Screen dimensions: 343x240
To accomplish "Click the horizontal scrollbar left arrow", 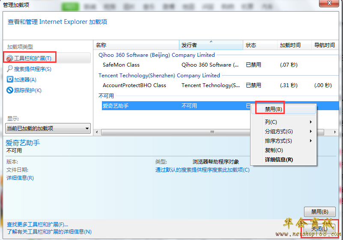I will pos(97,132).
